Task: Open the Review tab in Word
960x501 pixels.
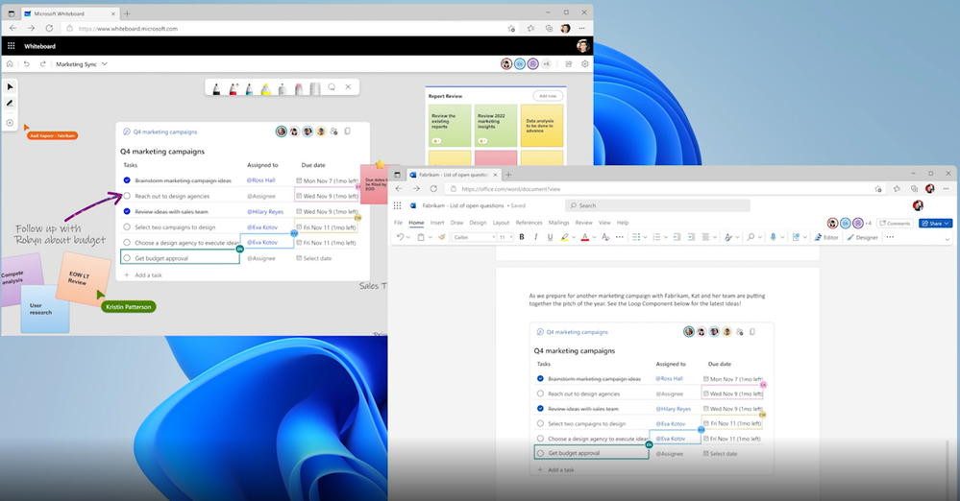Action: 583,223
